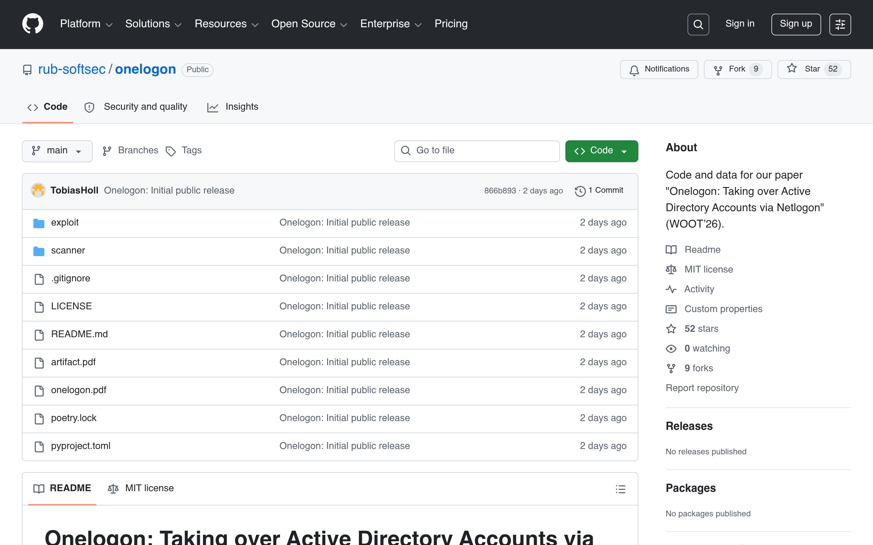Open the exploit folder name
The image size is (873, 545).
click(64, 223)
